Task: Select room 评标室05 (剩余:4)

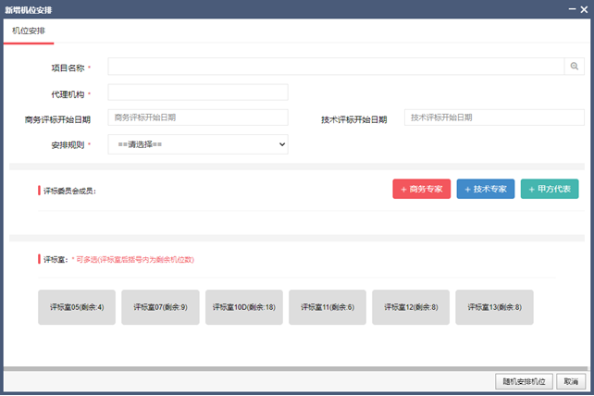Action: tap(77, 307)
